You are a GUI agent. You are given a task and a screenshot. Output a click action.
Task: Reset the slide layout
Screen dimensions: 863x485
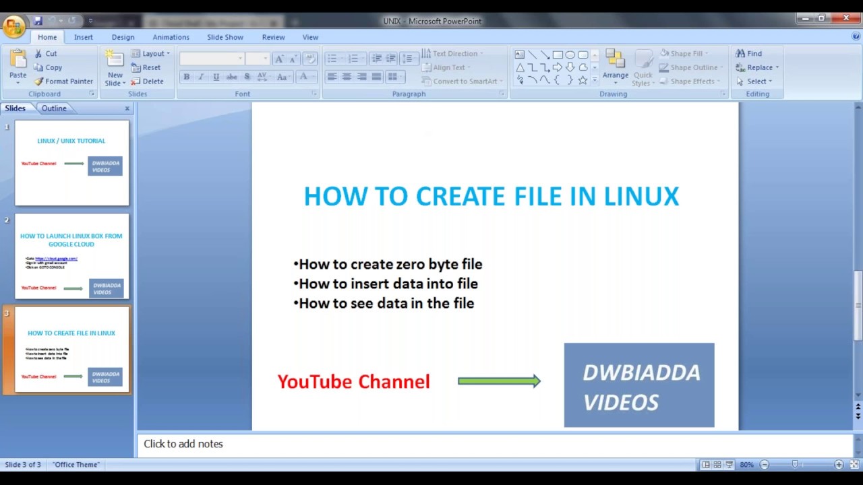[x=146, y=67]
